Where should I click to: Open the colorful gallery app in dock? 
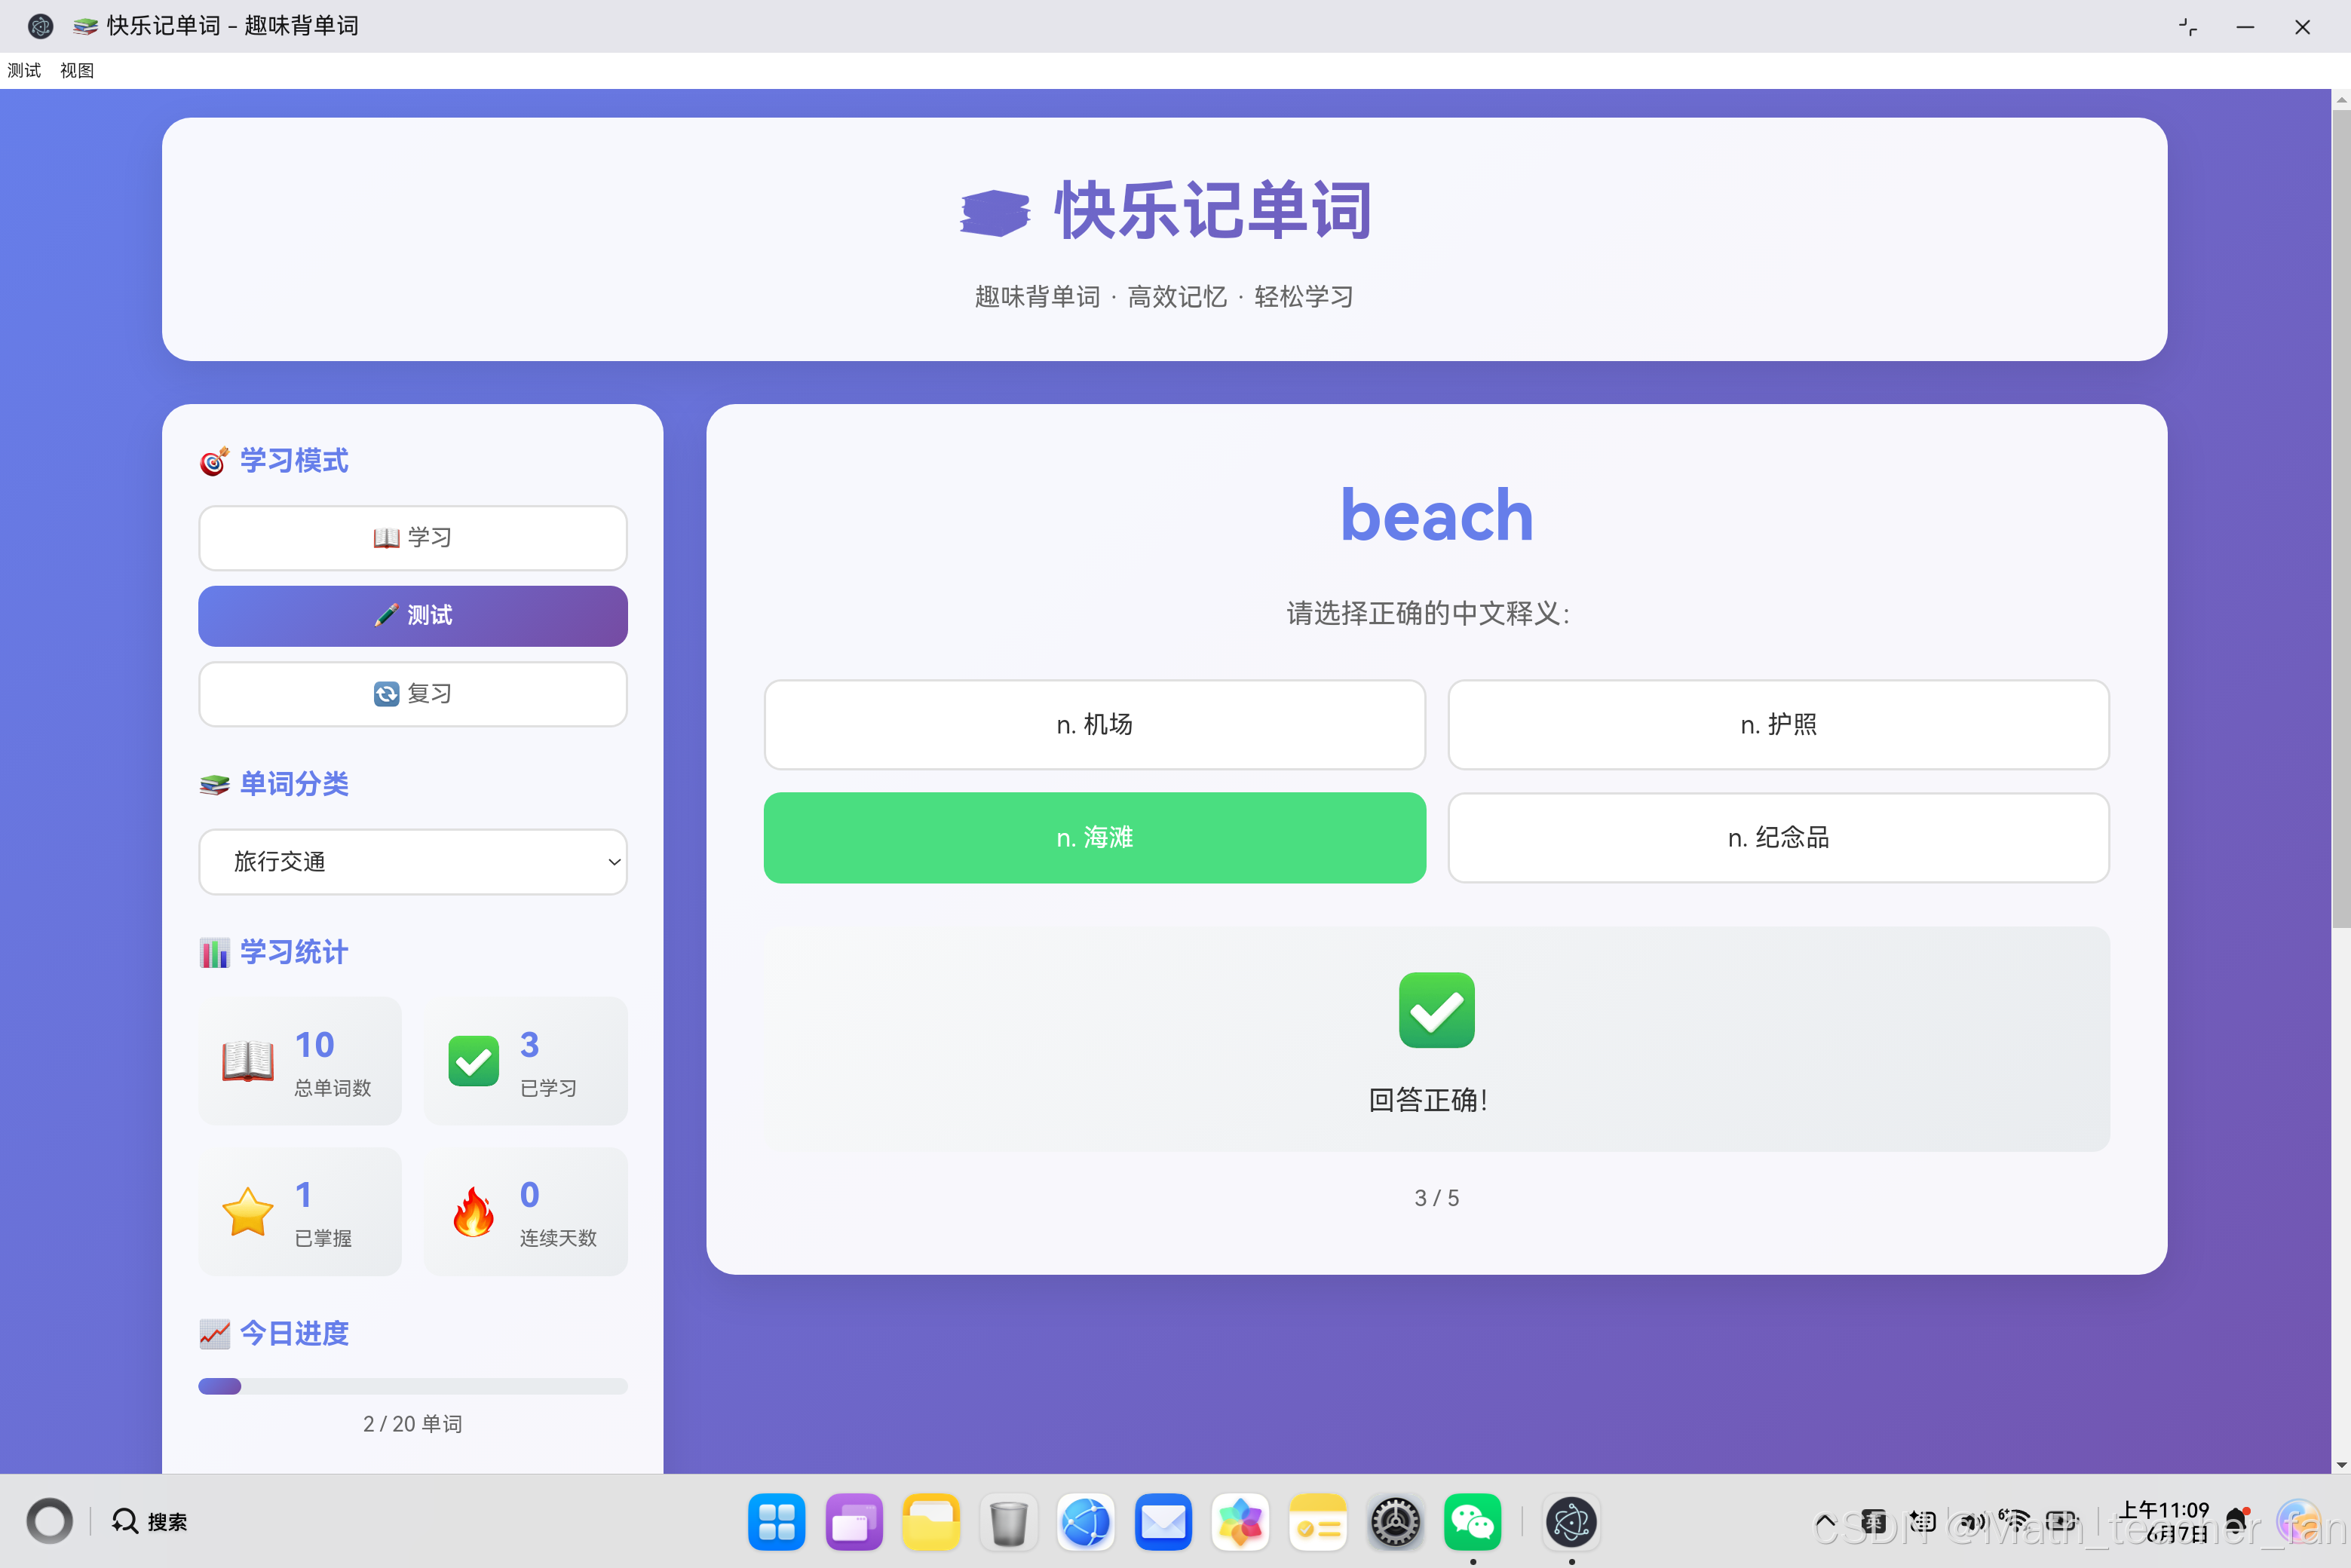tap(1240, 1522)
